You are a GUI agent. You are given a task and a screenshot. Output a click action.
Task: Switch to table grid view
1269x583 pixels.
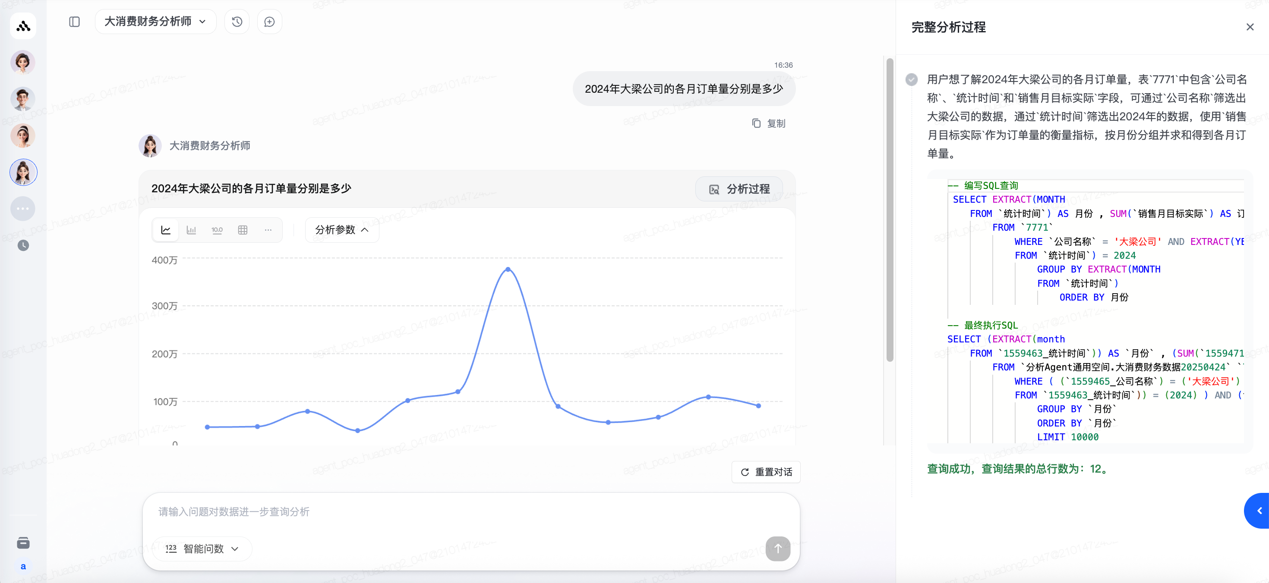[x=243, y=230]
